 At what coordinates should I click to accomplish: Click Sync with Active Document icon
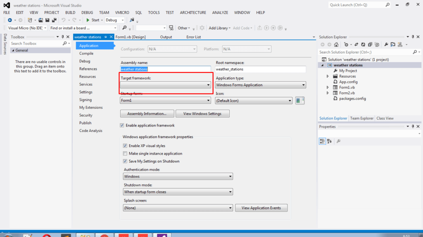356,45
